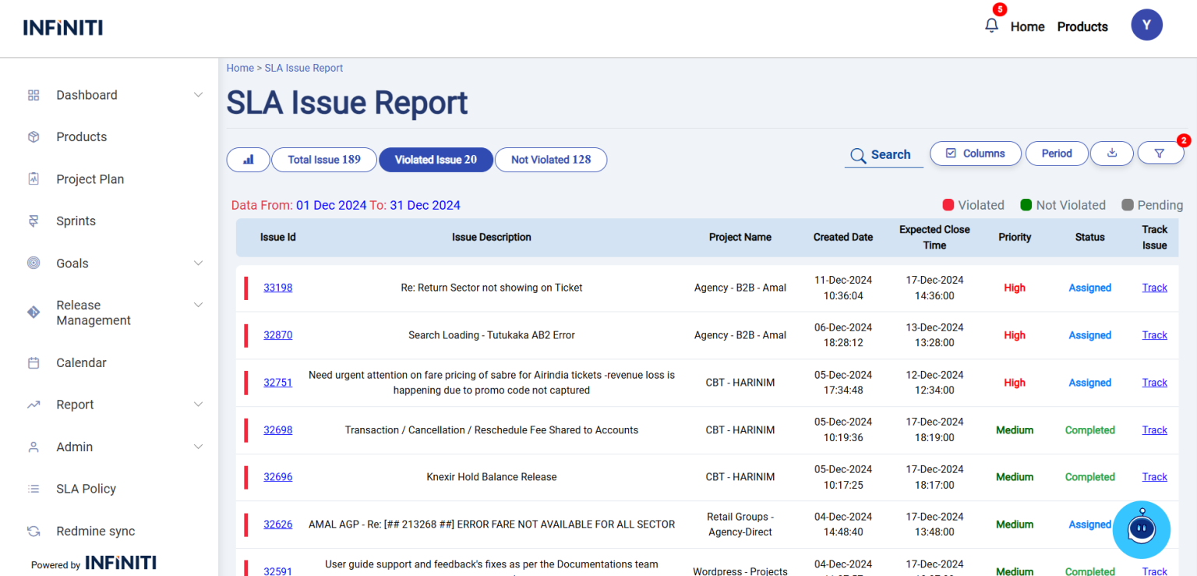1197x576 pixels.
Task: Click the Calendar sidebar item
Action: click(81, 362)
